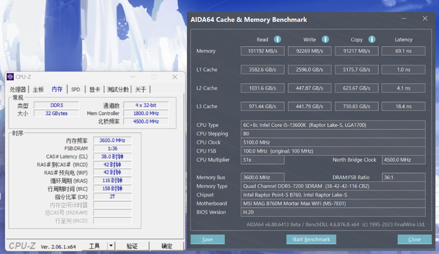Click L3 Cache Read value 971.44 GB/s
The width and height of the screenshot is (439, 254).
262,107
